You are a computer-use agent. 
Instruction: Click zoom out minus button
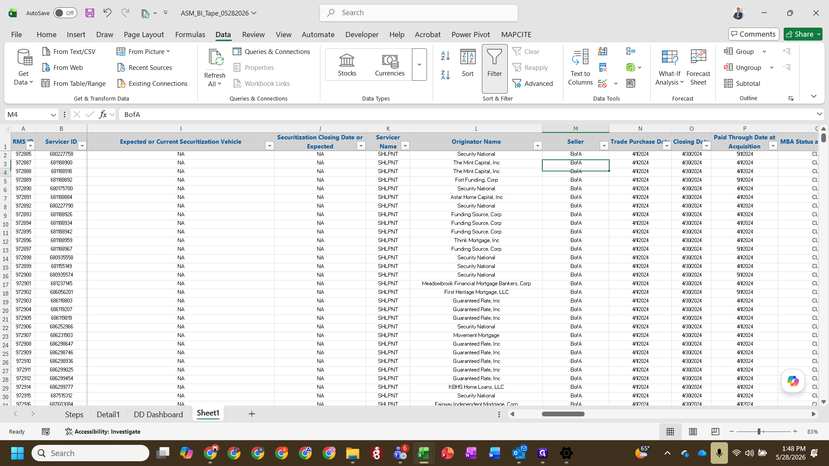click(x=731, y=431)
